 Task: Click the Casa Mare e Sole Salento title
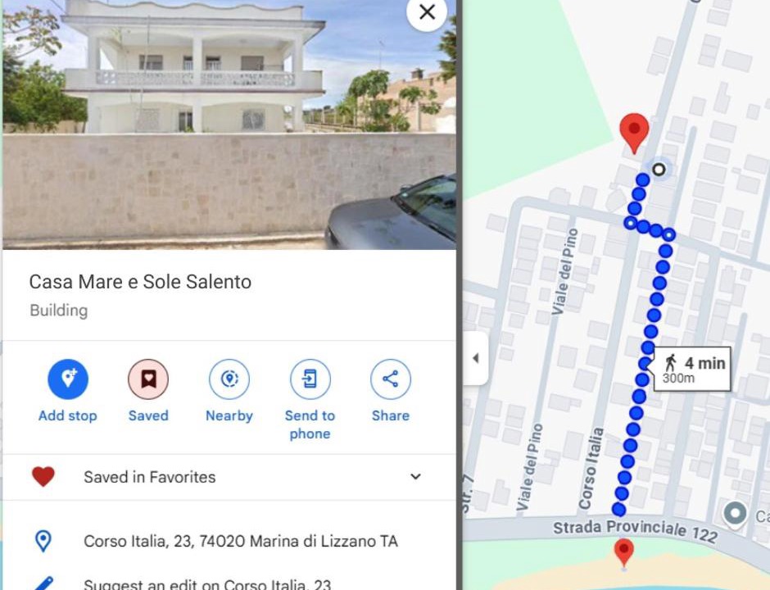coord(140,282)
